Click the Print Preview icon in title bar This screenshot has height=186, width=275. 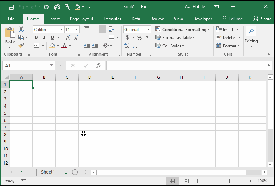click(x=67, y=7)
